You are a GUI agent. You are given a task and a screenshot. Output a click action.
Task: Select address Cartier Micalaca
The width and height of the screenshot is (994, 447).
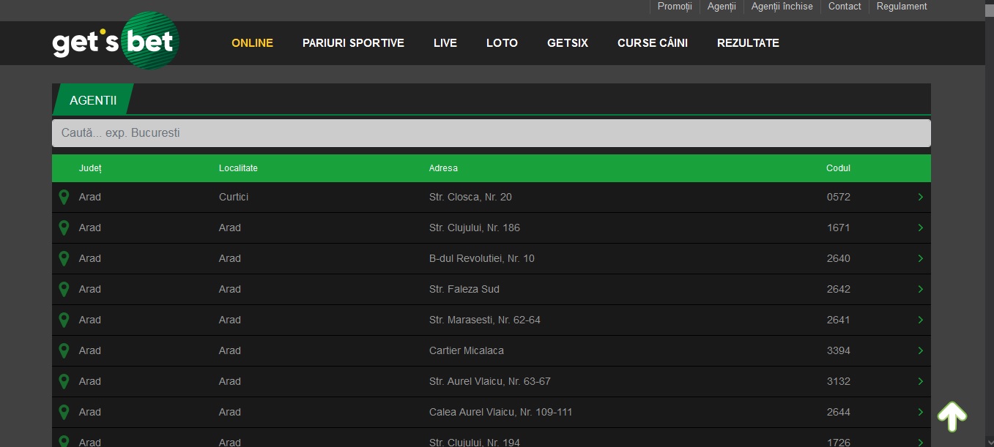[467, 350]
